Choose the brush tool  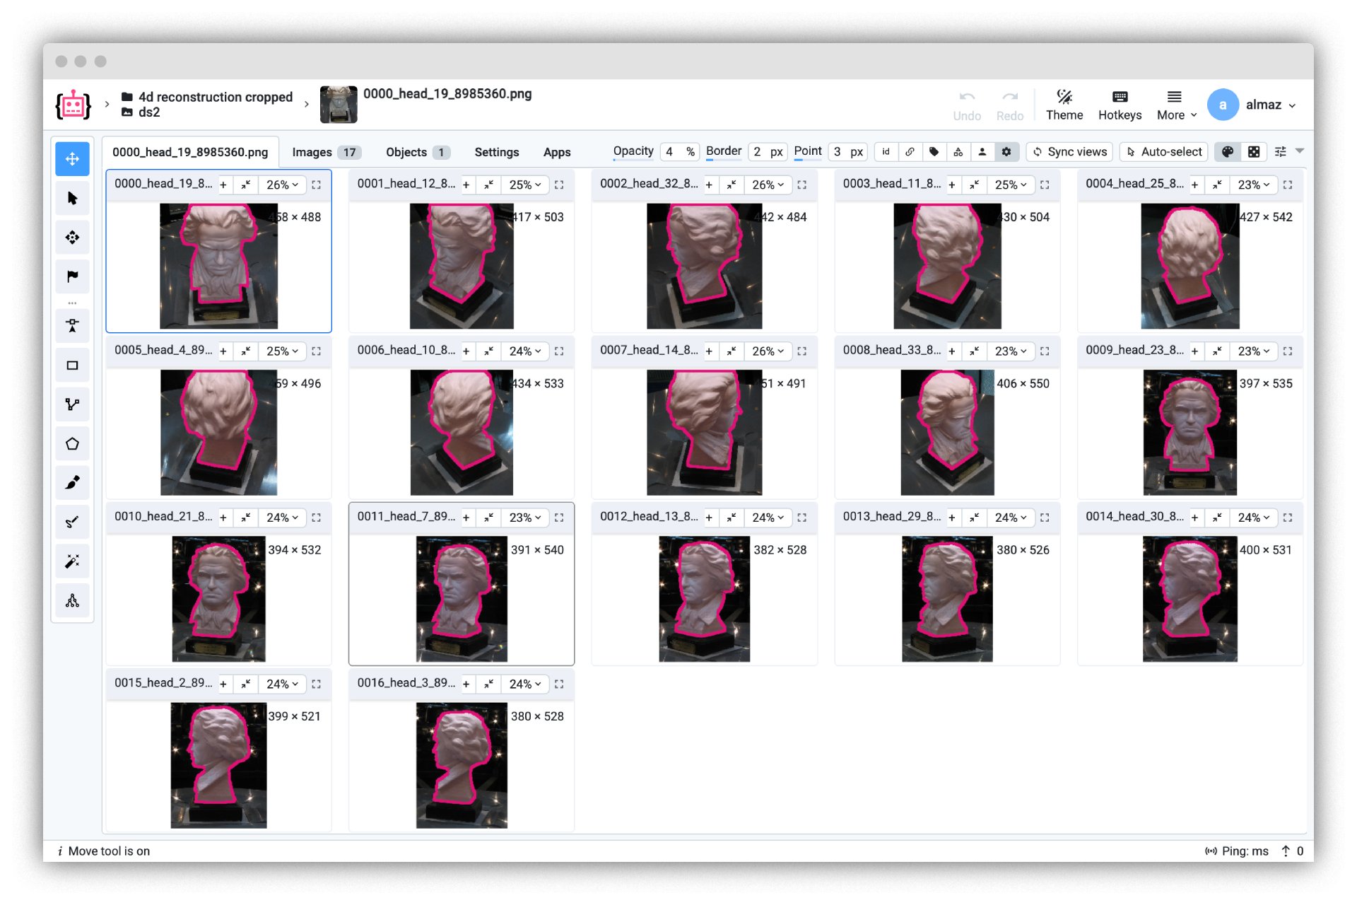[x=72, y=483]
